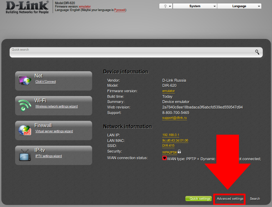The width and height of the screenshot is (272, 207).
Task: Switch to the Advanced settings tab
Action: (230, 199)
